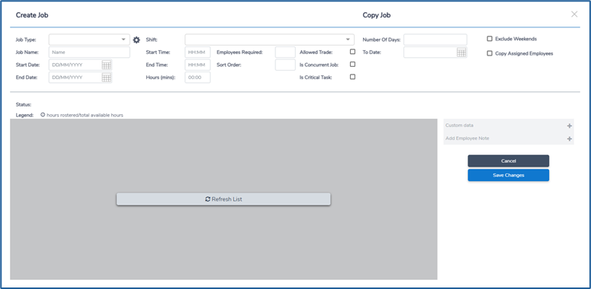
Task: Check the Is Critical Task box
Action: 353,77
